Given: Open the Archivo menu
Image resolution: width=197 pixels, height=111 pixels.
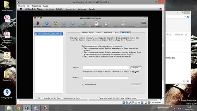Looking at the screenshot, I should point(50,9).
